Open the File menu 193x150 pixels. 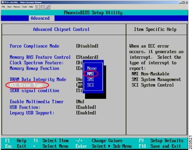pyautogui.click(x=4, y=7)
